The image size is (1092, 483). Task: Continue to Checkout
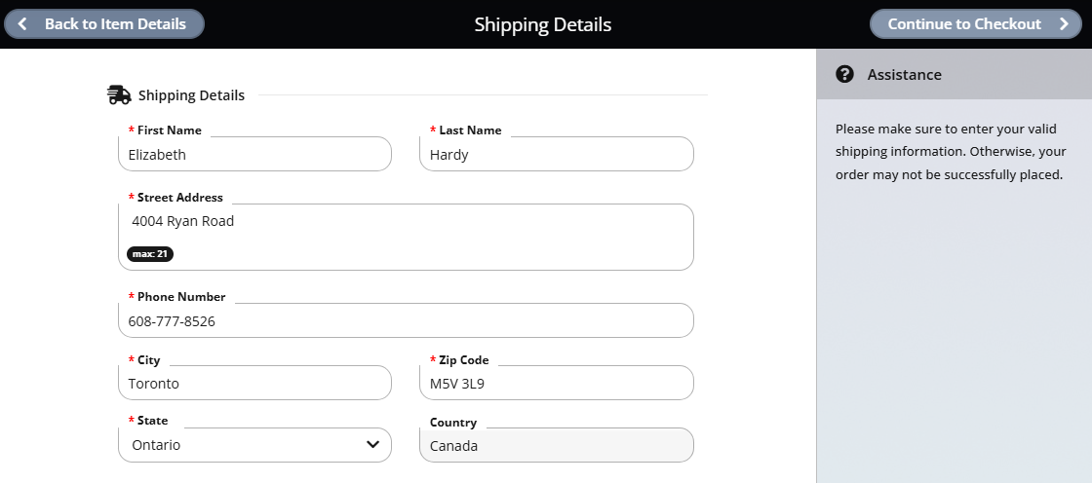976,23
